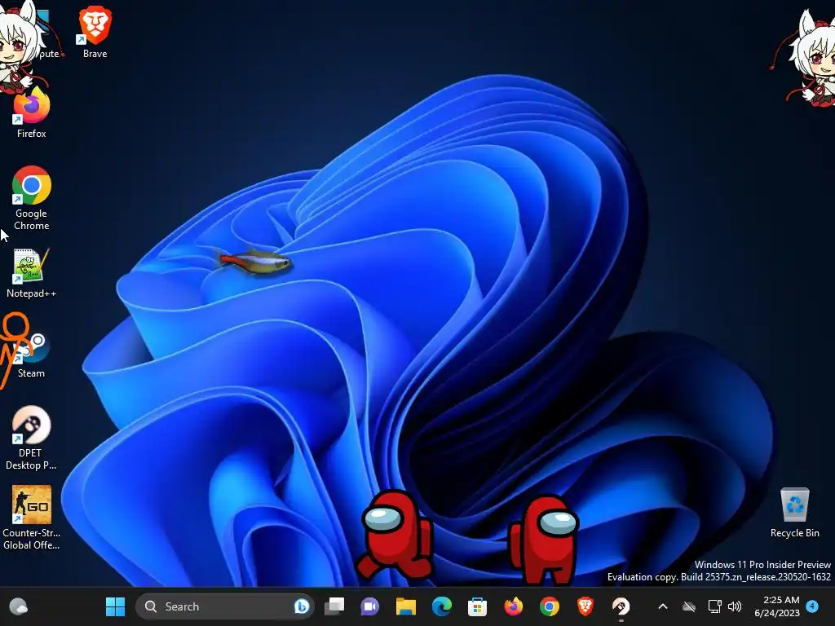Open network settings from the tray
This screenshot has width=835, height=626.
(714, 606)
